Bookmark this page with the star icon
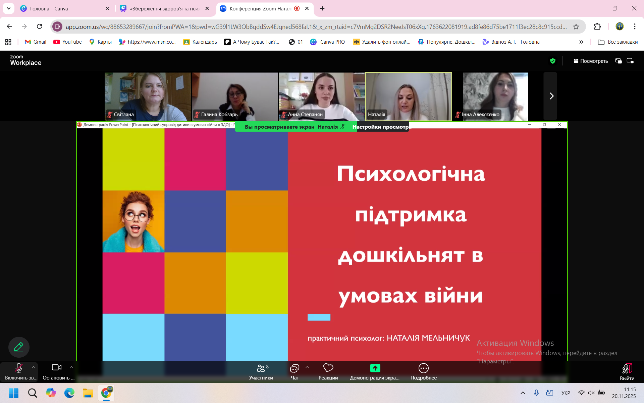The width and height of the screenshot is (644, 403). tap(576, 27)
